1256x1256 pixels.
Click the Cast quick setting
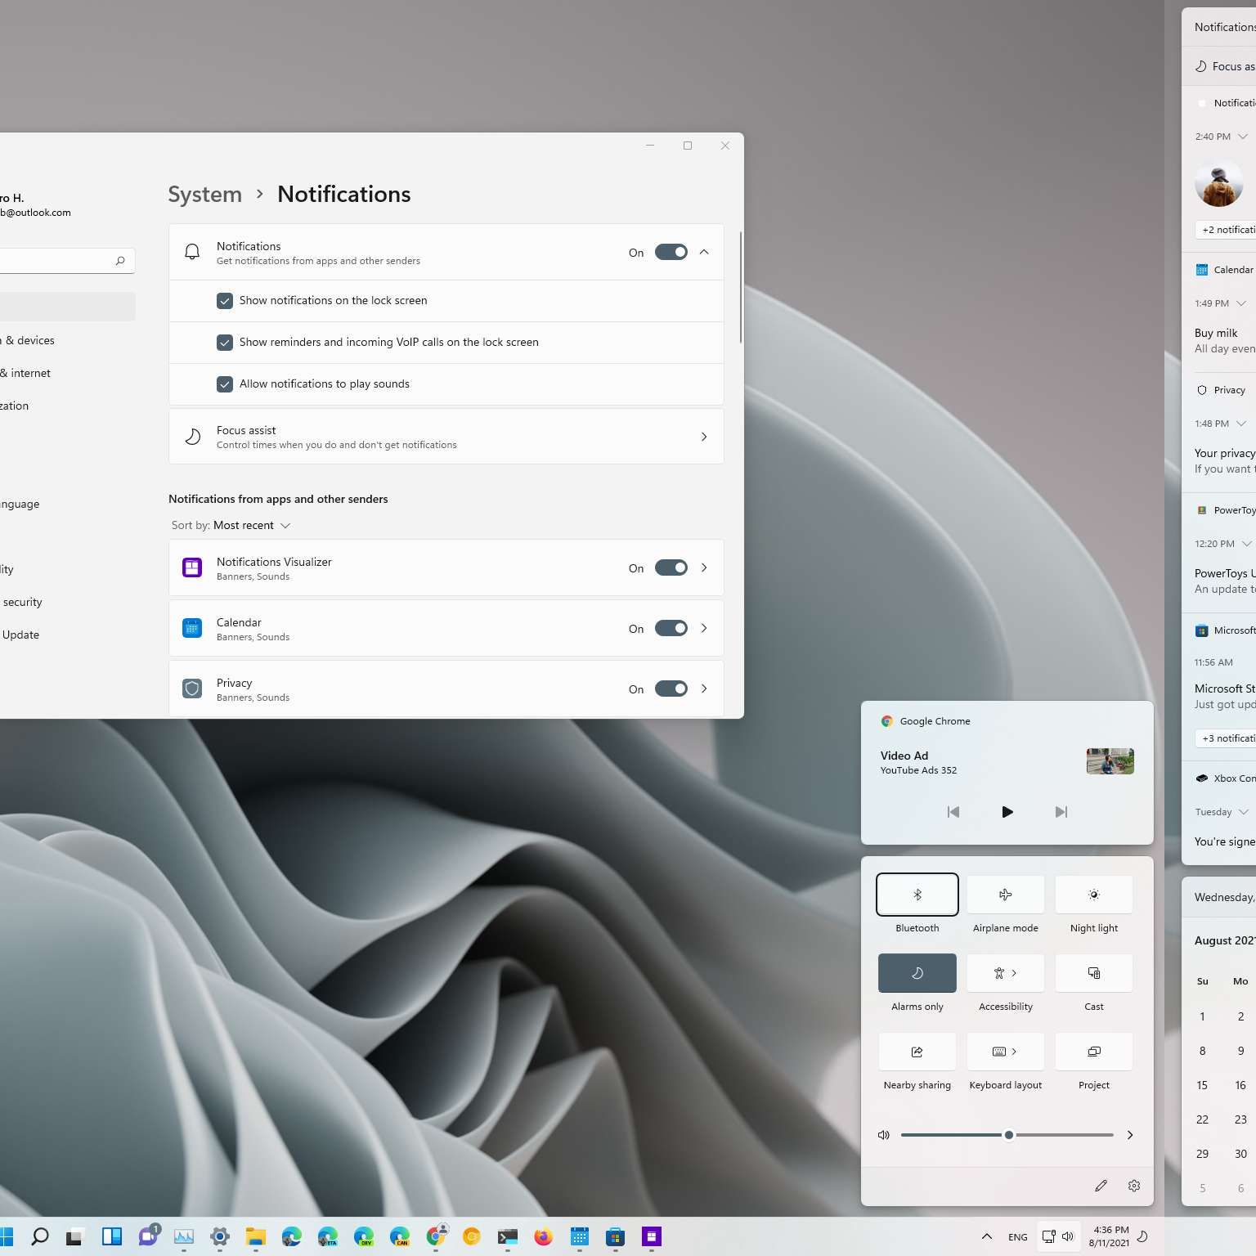1093,973
